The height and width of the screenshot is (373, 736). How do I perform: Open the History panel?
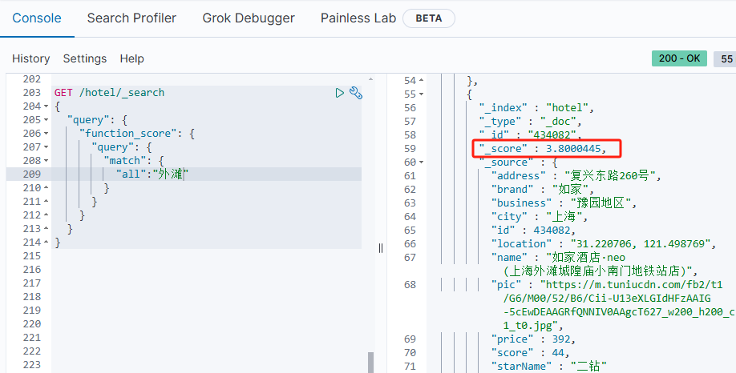click(x=31, y=58)
